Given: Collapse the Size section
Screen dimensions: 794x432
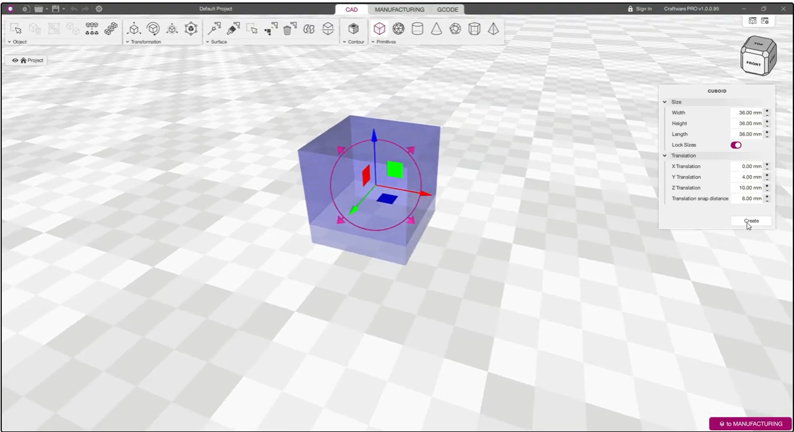Looking at the screenshot, I should click(x=665, y=102).
